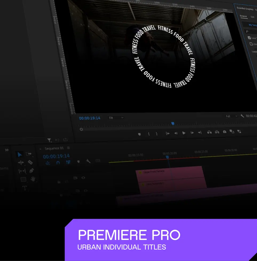
Task: Switch to Edit tab in Essential Graphics
Action: [x=252, y=17]
